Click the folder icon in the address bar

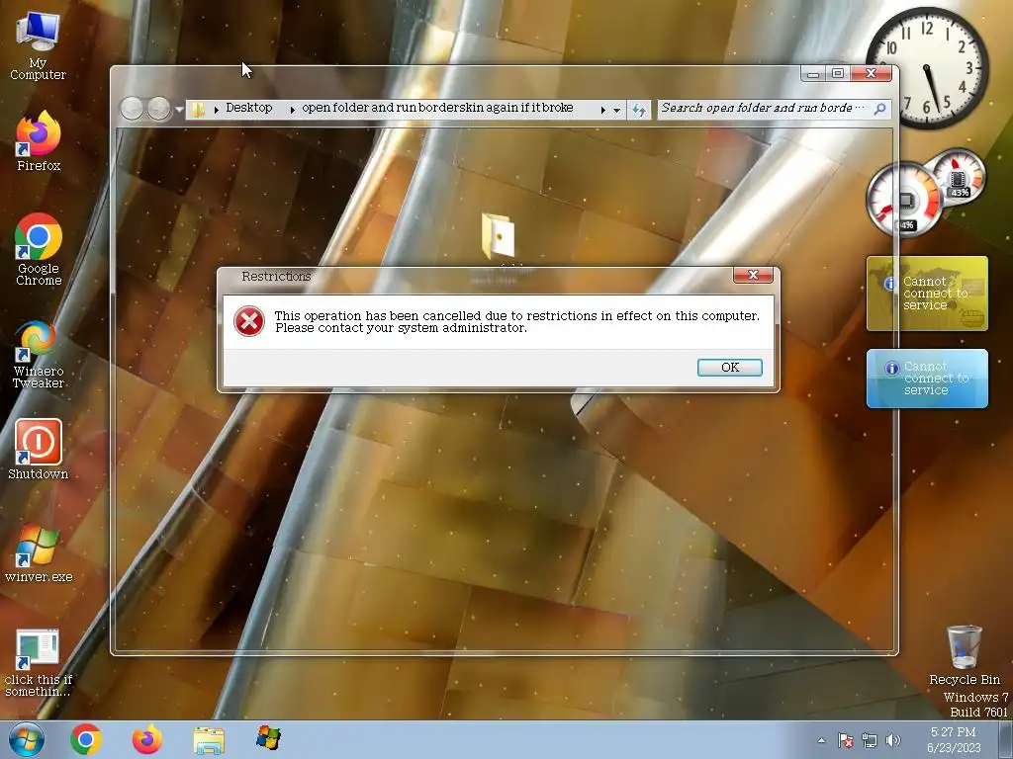pos(198,109)
